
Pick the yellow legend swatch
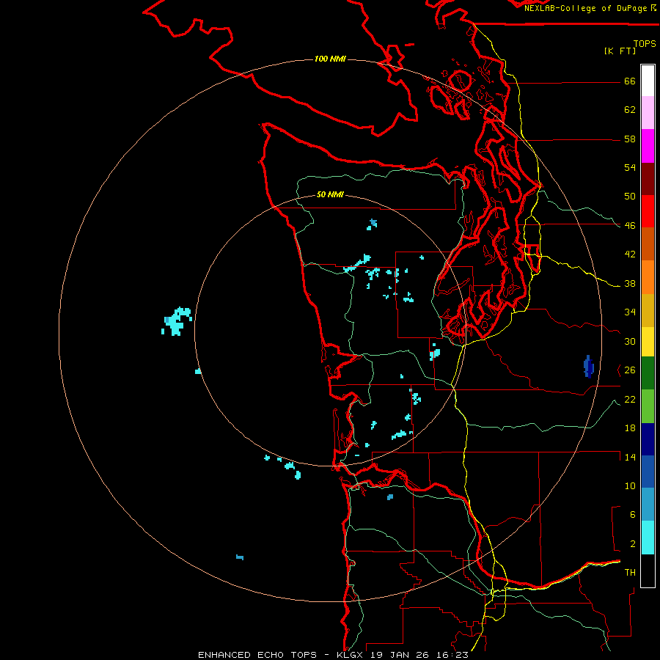pos(648,342)
